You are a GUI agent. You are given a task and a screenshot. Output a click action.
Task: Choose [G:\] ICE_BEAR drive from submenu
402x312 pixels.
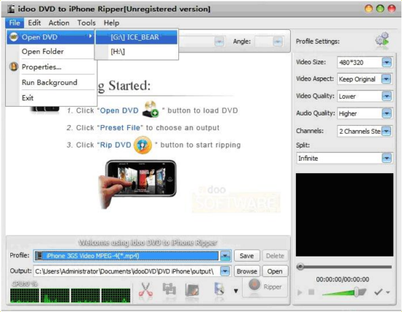137,37
